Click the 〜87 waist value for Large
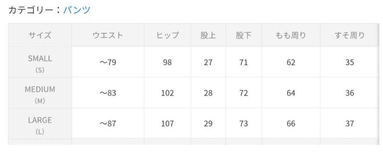The height and width of the screenshot is (153, 383). [108, 124]
